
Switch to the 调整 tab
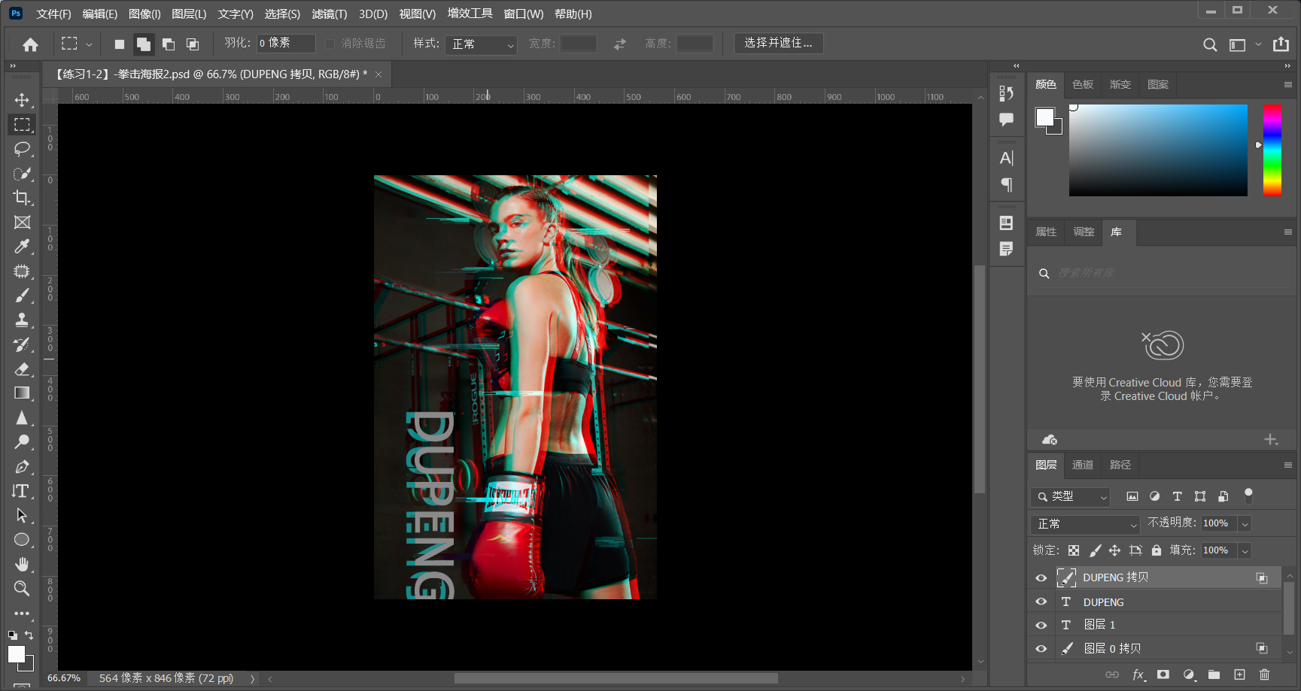pyautogui.click(x=1084, y=232)
